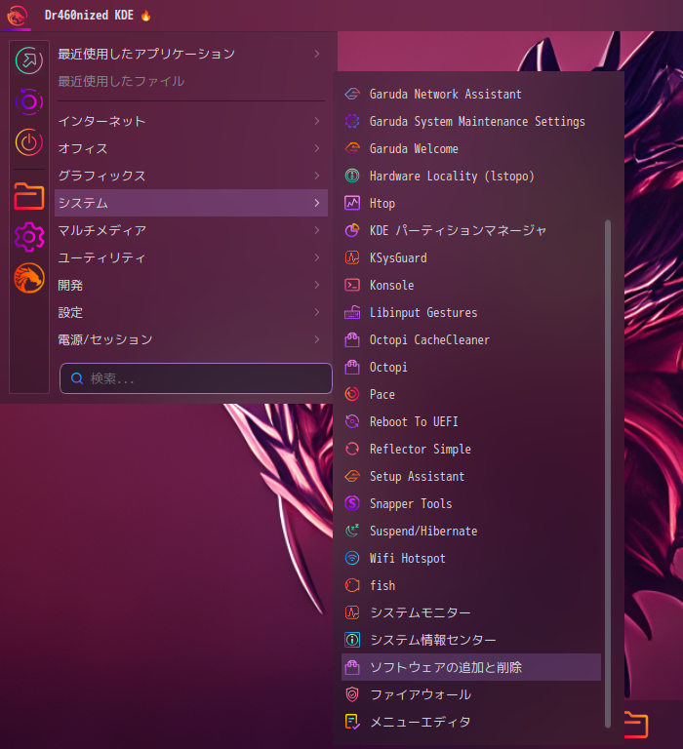Click the KDE パーティションマネージャ icon
The height and width of the screenshot is (749, 683).
352,230
